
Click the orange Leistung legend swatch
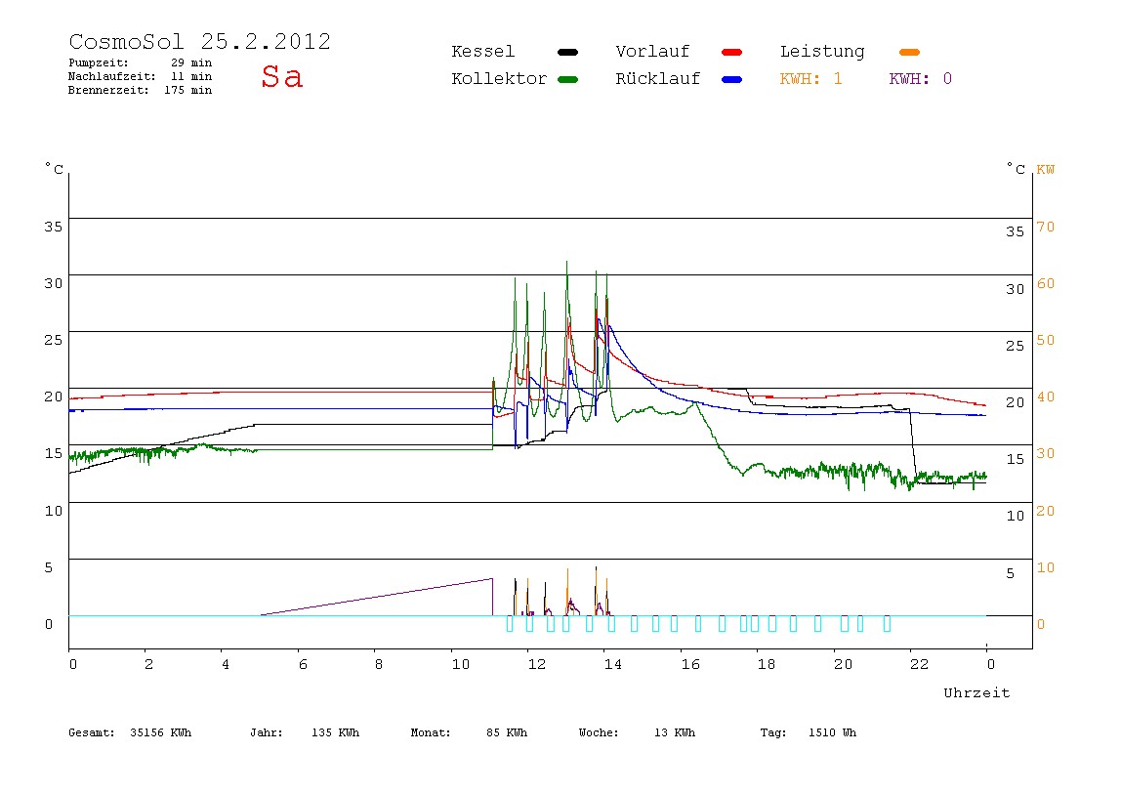pyautogui.click(x=909, y=52)
